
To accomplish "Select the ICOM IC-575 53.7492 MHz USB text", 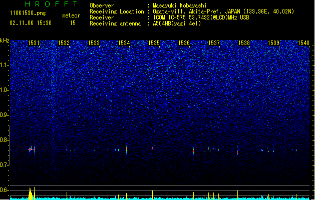I will click(201, 17).
